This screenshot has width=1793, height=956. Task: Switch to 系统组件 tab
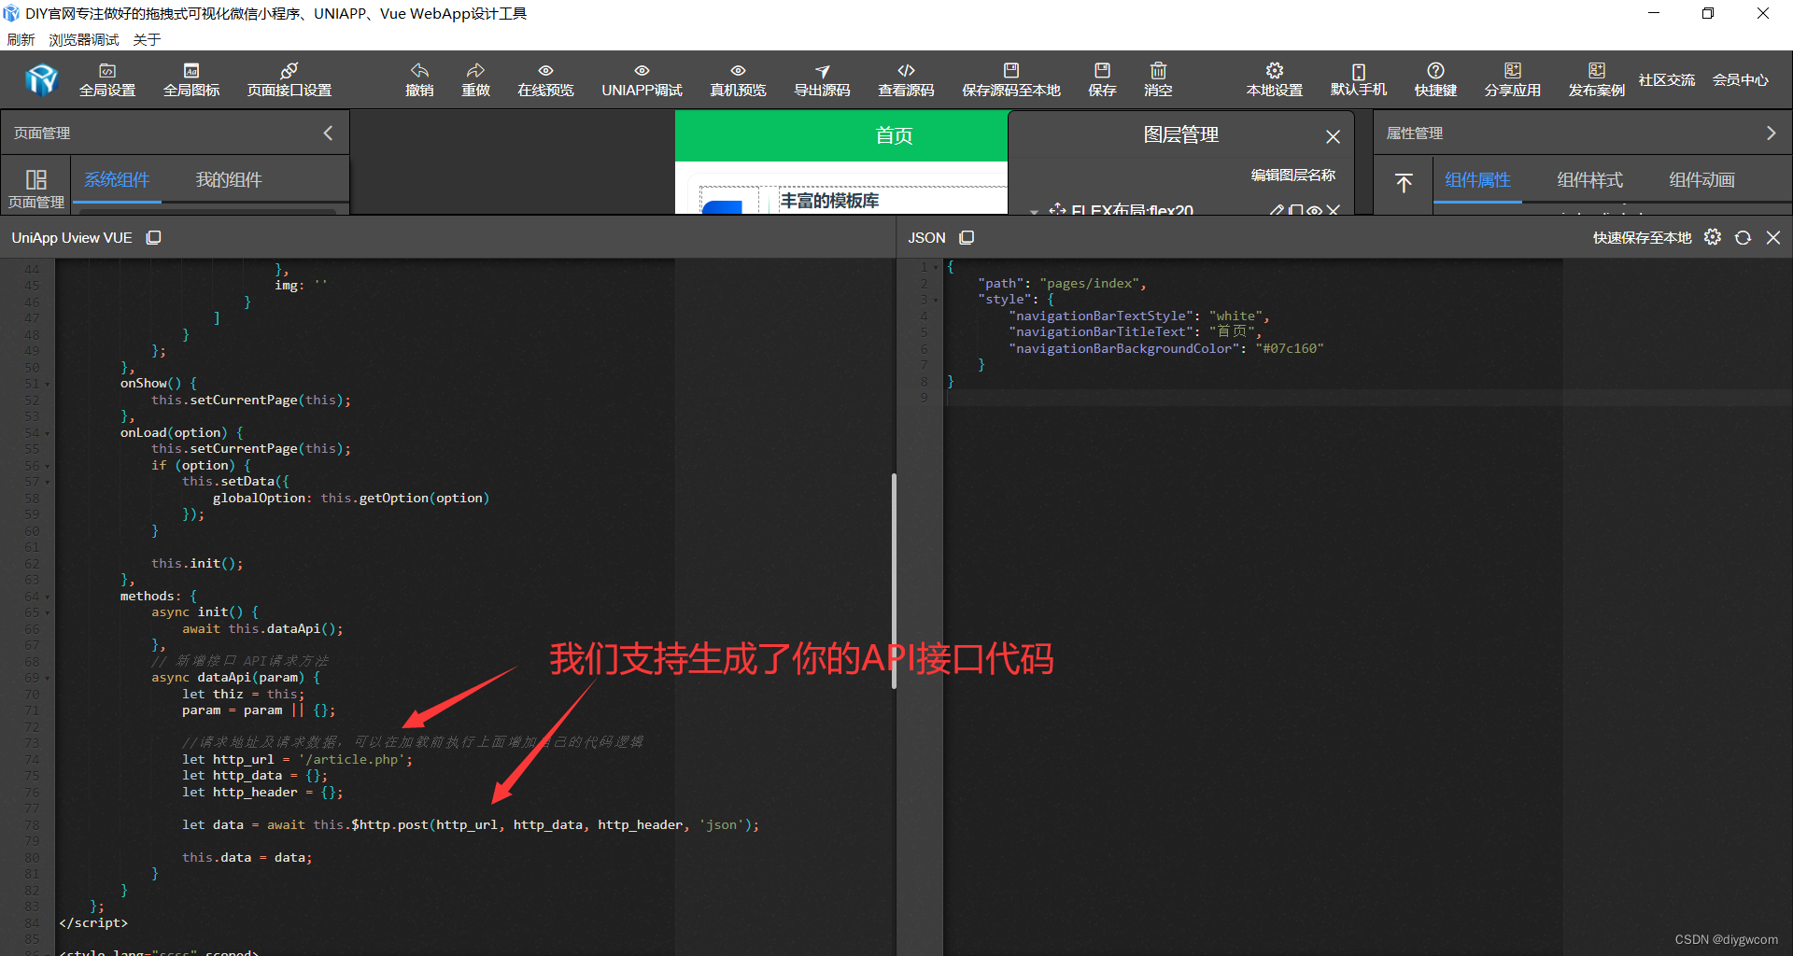pyautogui.click(x=117, y=180)
